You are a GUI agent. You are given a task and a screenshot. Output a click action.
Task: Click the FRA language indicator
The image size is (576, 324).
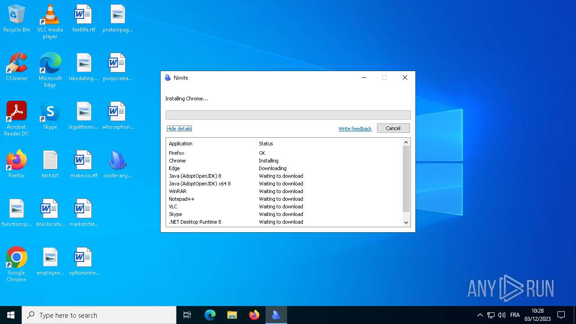click(515, 315)
